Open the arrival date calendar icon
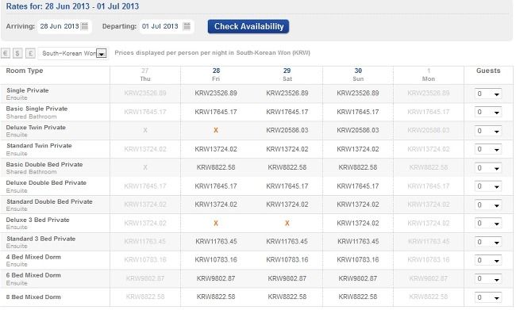The image size is (516, 310). (85, 26)
